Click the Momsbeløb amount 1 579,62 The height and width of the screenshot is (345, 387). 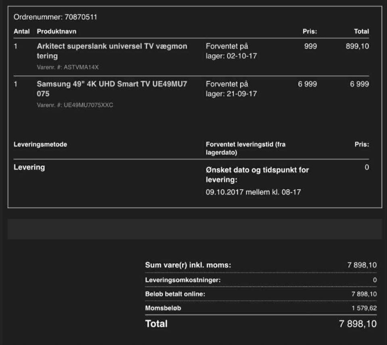364,308
